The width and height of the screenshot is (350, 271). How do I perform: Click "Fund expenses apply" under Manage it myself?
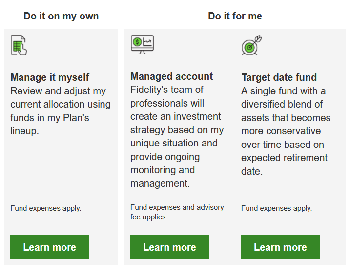tap(46, 208)
